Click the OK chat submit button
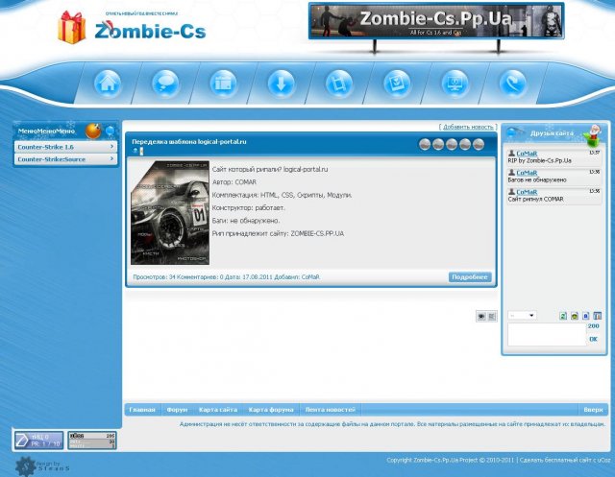Screen dimensions: 615x477 (593, 339)
